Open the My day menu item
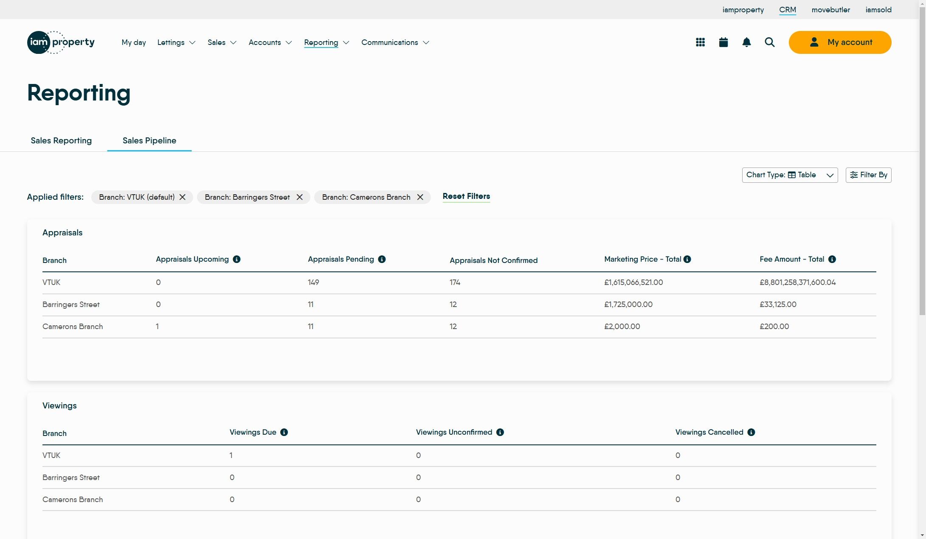Viewport: 926px width, 539px height. pos(134,42)
